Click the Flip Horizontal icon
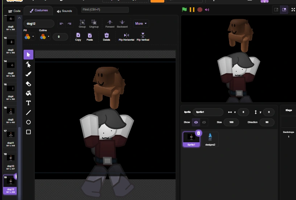The image size is (296, 200). (126, 35)
